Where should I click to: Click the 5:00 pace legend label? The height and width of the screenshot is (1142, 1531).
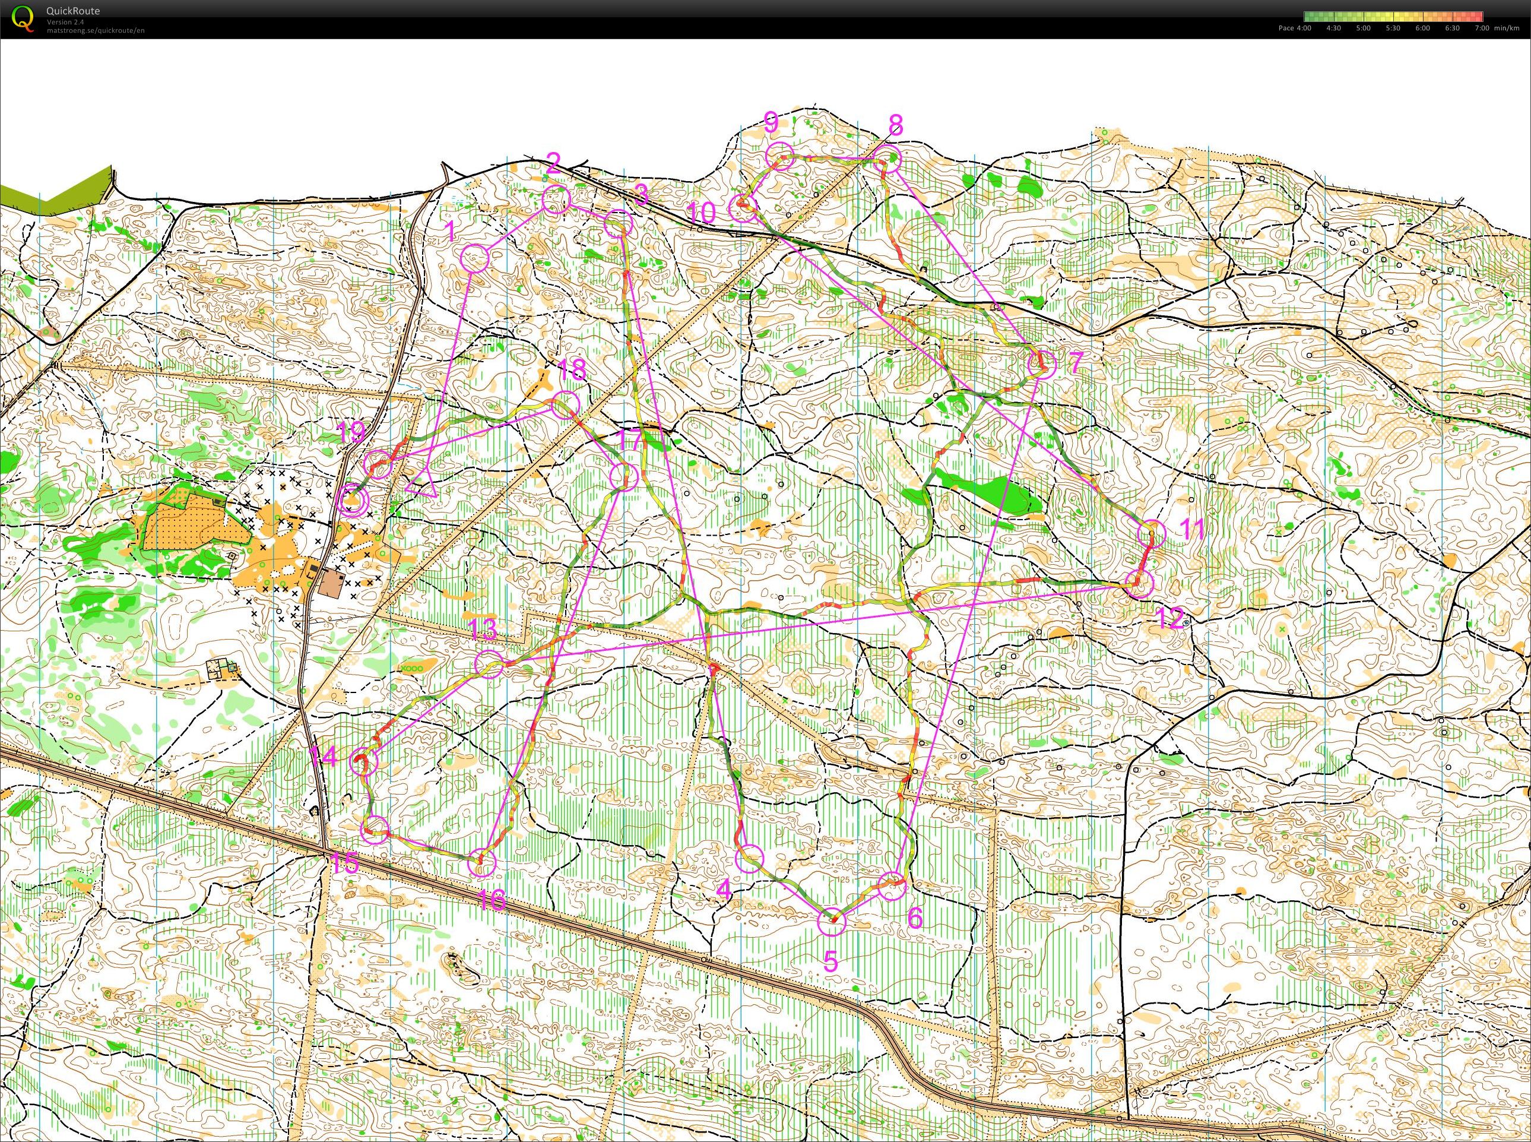[x=1363, y=29]
